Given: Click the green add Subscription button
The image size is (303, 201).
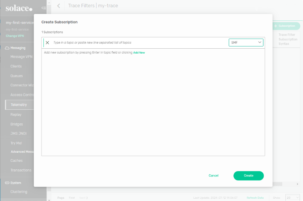Looking at the screenshot, I should 284,26.
